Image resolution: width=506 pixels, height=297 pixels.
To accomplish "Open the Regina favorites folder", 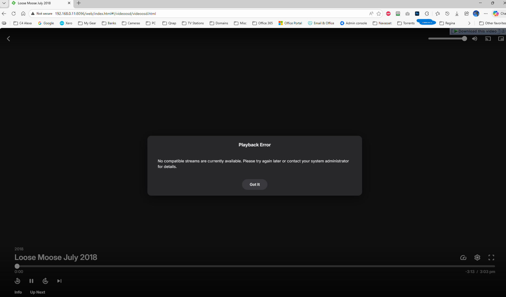I will (447, 23).
